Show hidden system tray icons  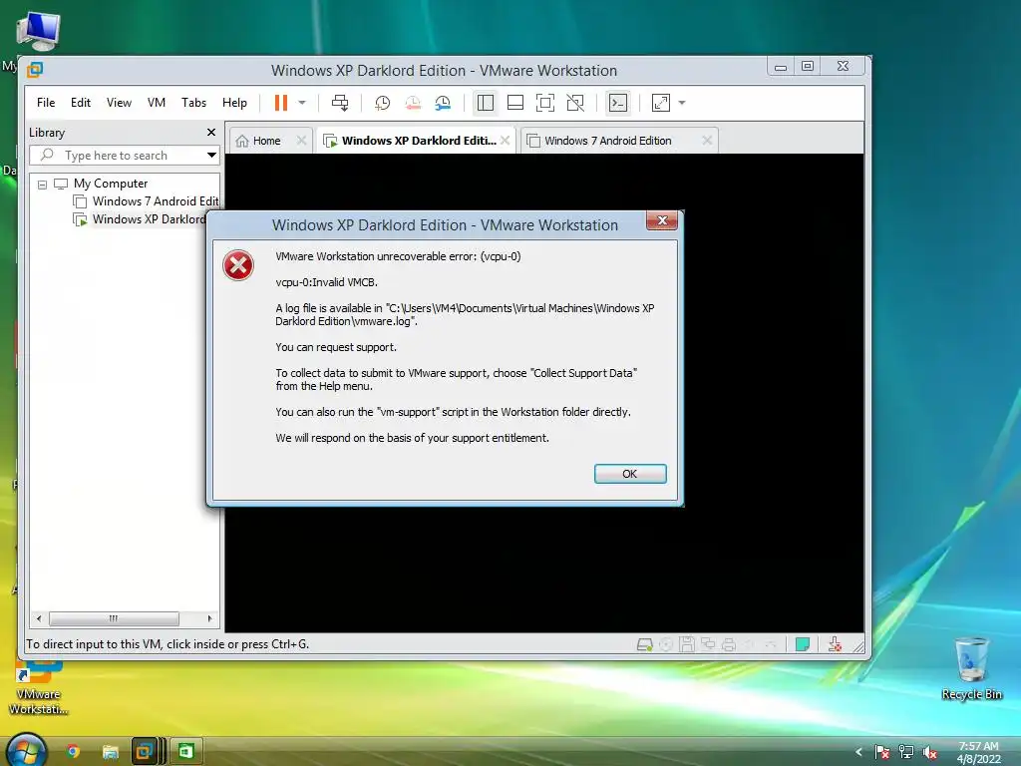(x=858, y=752)
